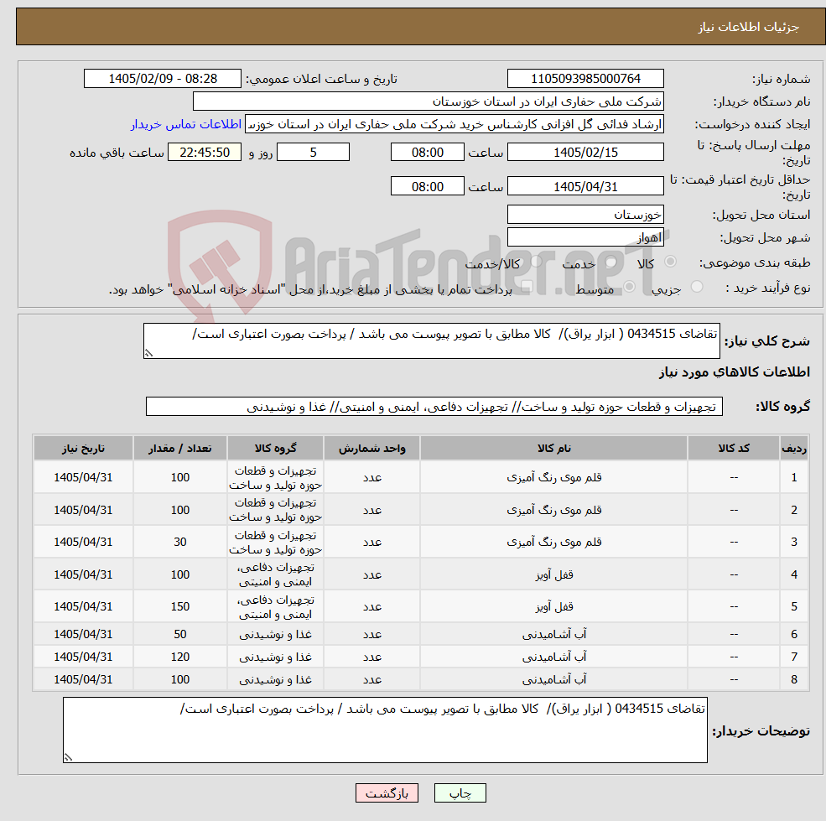Click the remaining days field showing 5
This screenshot has height=821, width=826.
(313, 153)
